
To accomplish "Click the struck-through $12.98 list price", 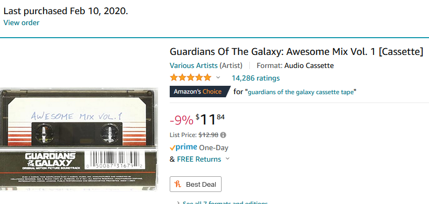I will point(208,135).
